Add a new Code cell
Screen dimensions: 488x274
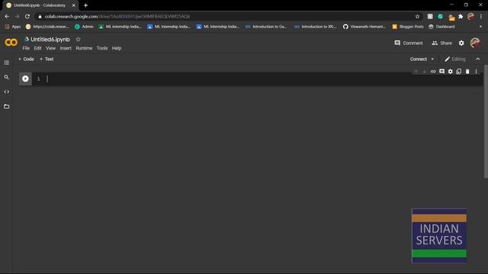point(26,59)
